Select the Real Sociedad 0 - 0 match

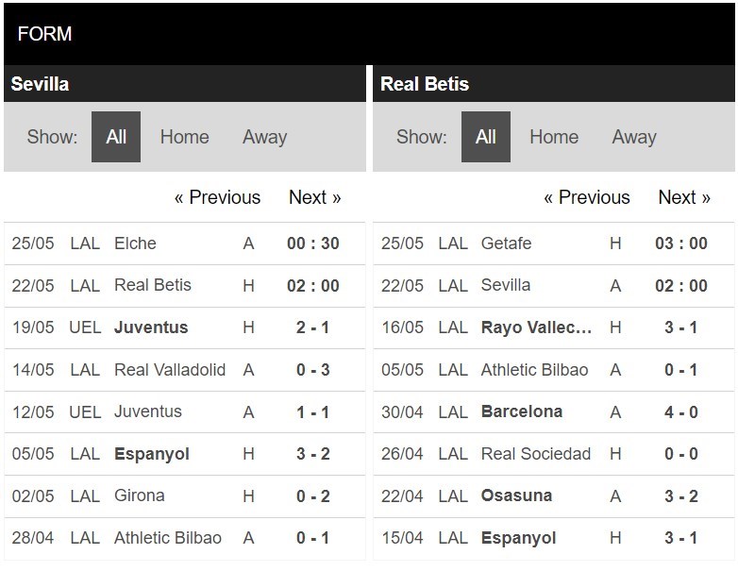coord(554,454)
